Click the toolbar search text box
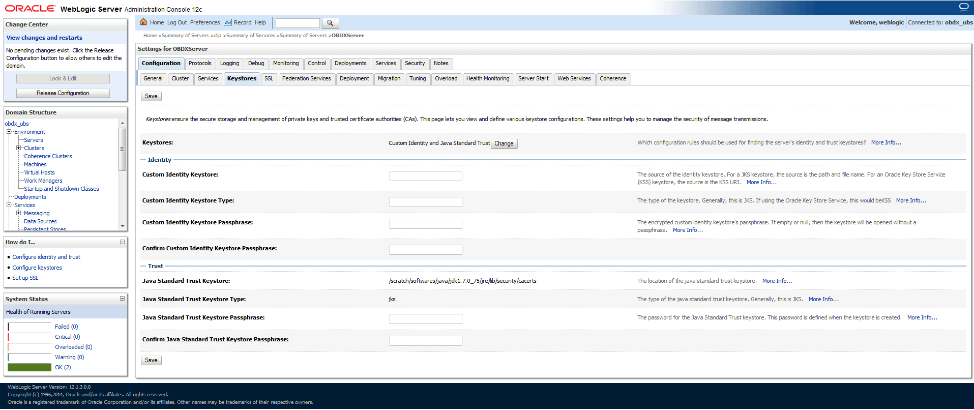The width and height of the screenshot is (974, 410). (x=298, y=23)
